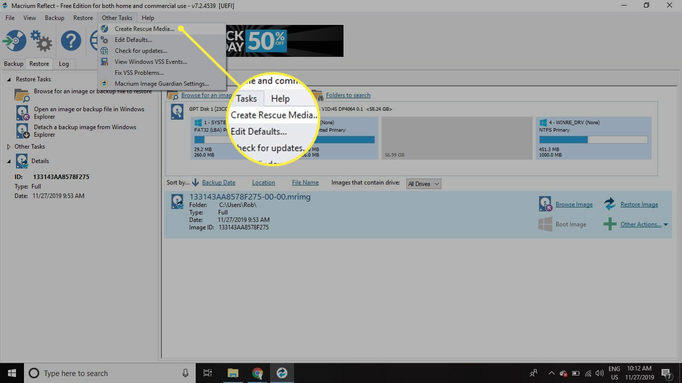
Task: Open the Backup menu in the menu bar
Action: 54,18
